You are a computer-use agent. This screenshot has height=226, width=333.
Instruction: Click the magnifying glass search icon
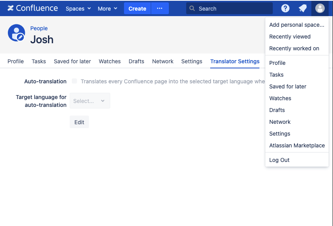(x=192, y=8)
